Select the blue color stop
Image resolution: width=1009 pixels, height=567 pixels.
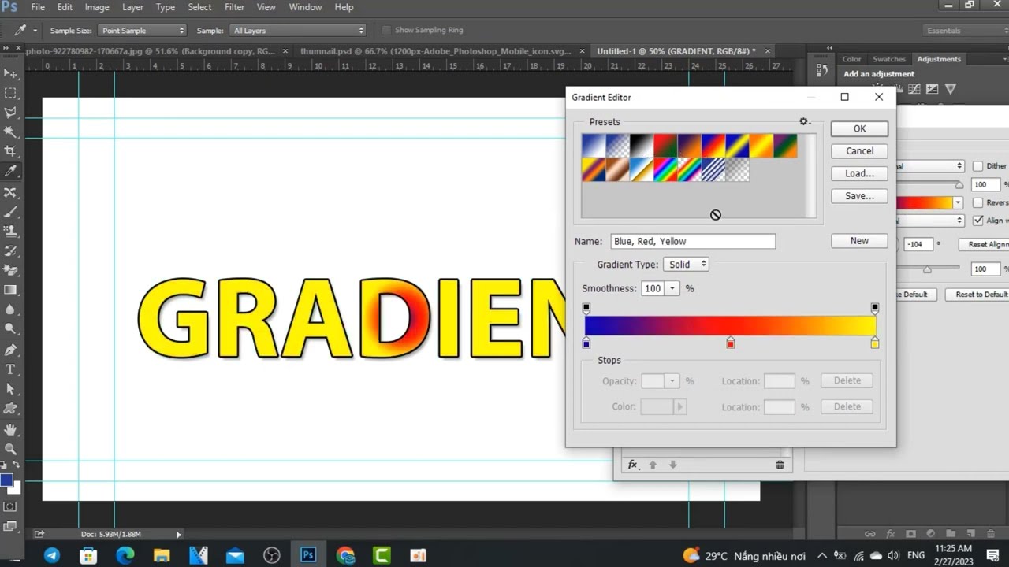(x=586, y=343)
